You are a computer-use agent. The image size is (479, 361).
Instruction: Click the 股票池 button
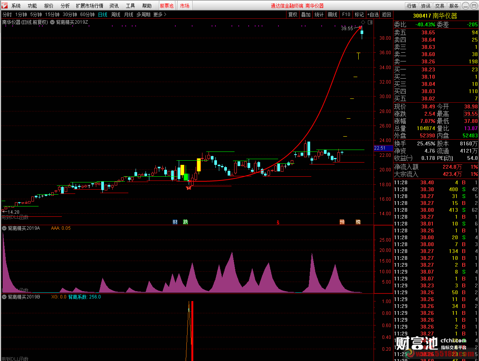167,6
